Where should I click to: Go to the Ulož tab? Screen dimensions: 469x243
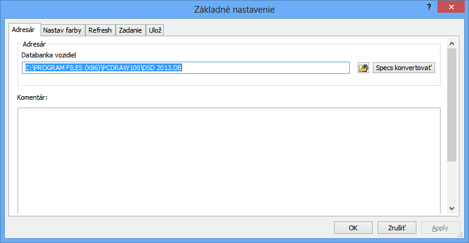[155, 30]
